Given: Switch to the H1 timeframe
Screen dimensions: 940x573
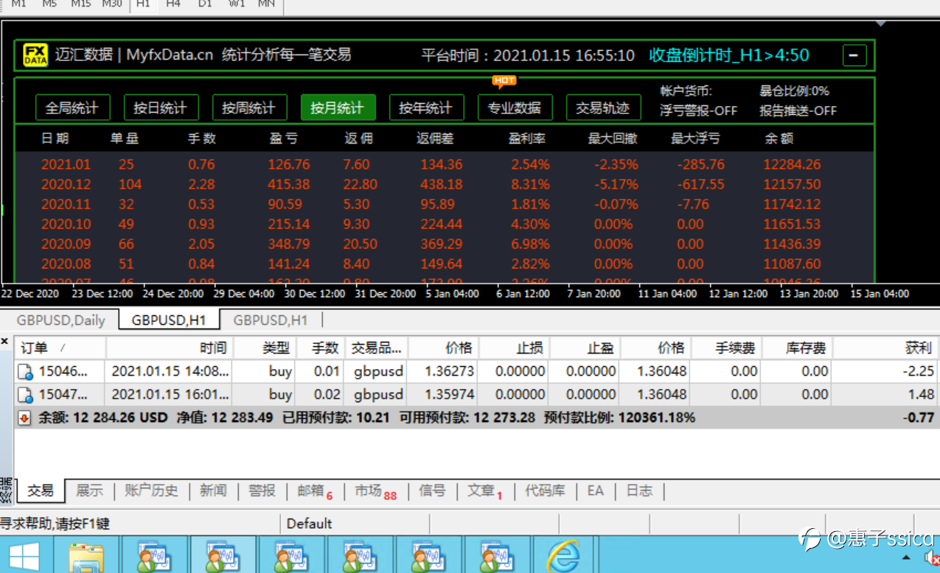Looking at the screenshot, I should coord(143,4).
